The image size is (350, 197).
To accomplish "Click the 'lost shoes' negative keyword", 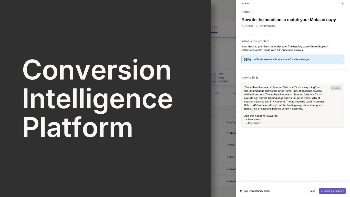I will [254, 123].
